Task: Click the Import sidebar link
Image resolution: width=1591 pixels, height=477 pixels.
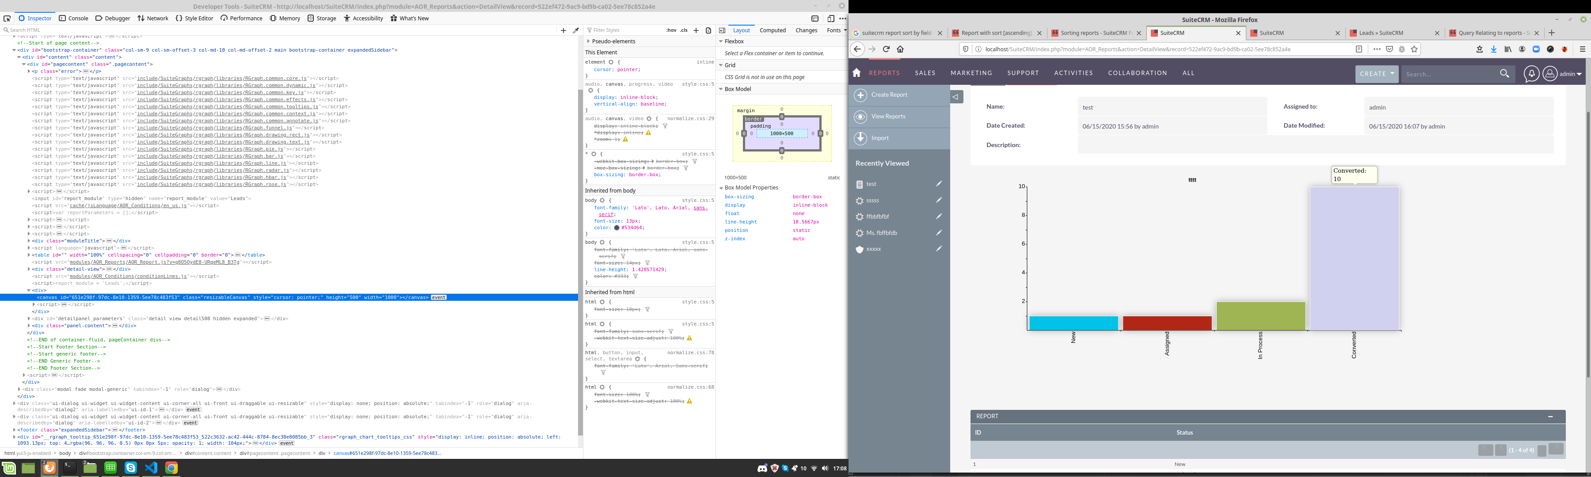Action: click(x=880, y=138)
